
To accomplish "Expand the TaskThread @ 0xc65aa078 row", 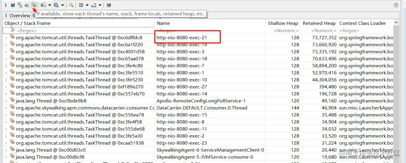I will (x=6, y=59).
